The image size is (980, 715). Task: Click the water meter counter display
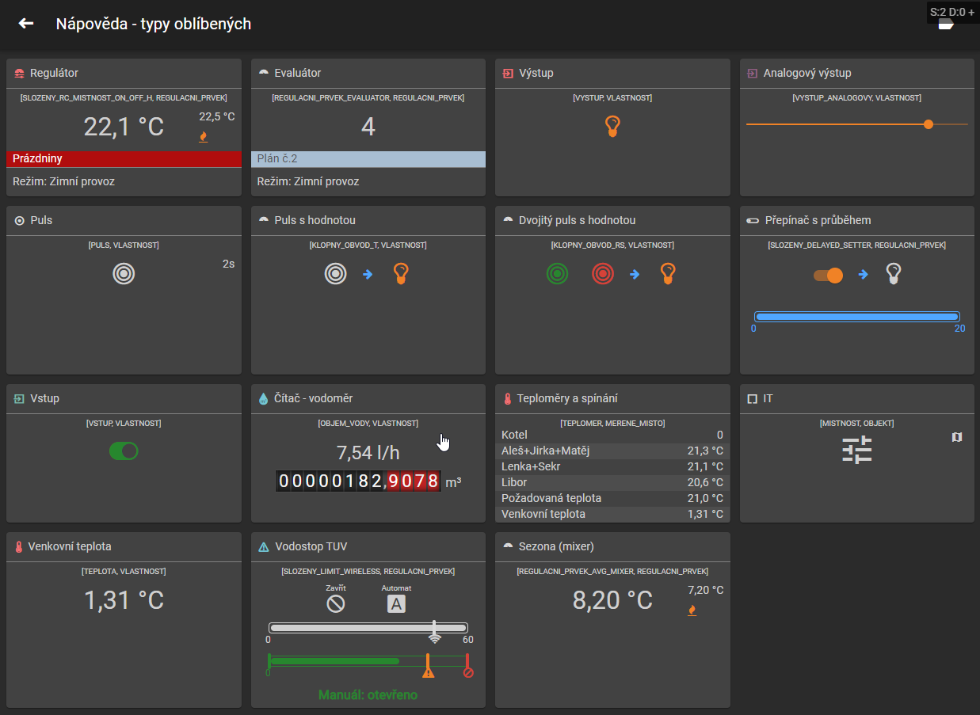(357, 481)
